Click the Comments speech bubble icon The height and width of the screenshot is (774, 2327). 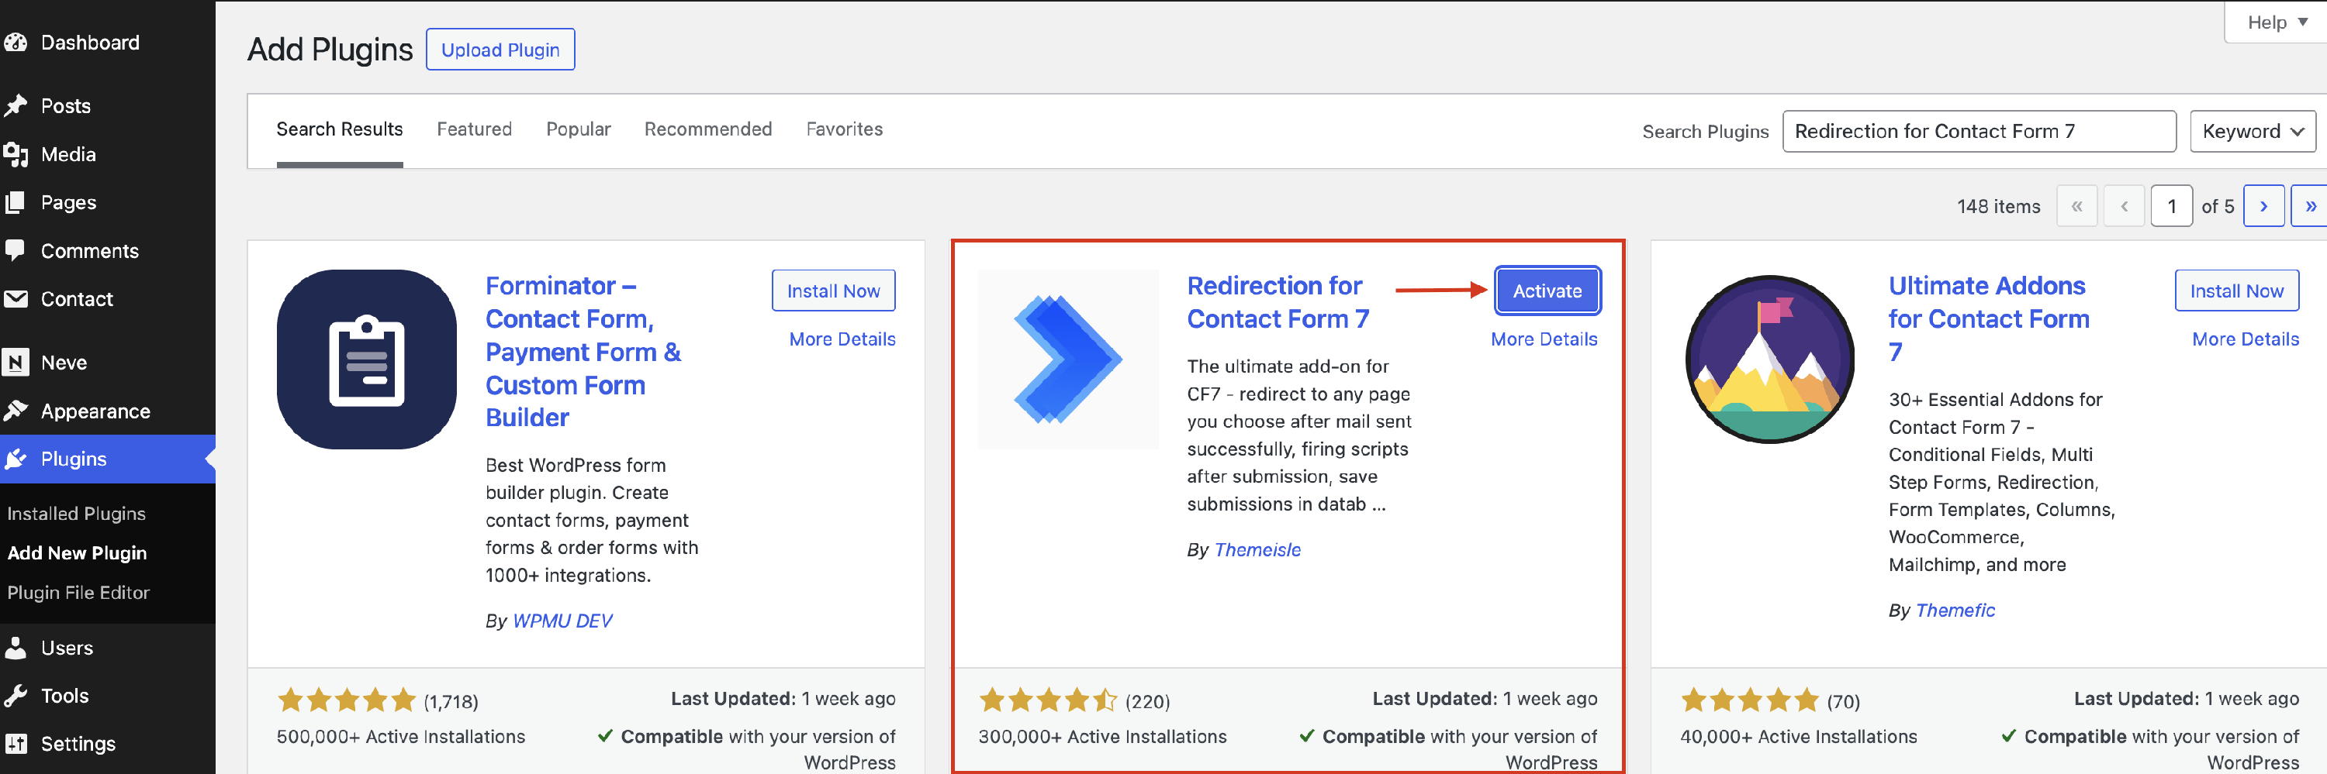[x=16, y=250]
